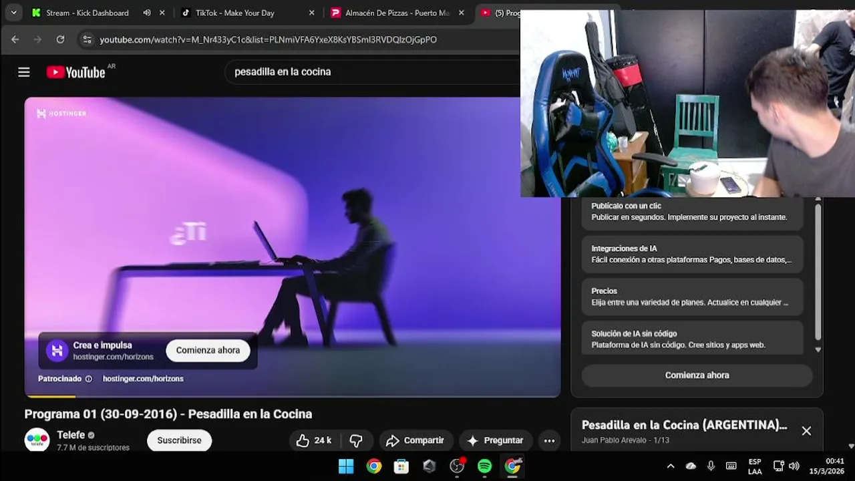Open the YouTube guide hamburger menu

24,72
